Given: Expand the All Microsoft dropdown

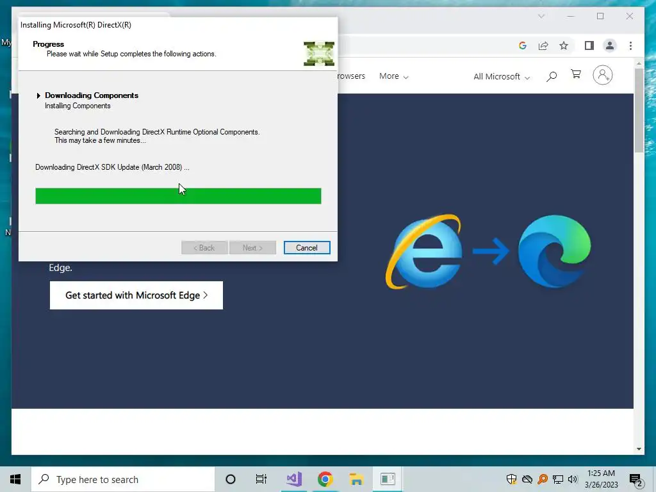Looking at the screenshot, I should click(502, 77).
